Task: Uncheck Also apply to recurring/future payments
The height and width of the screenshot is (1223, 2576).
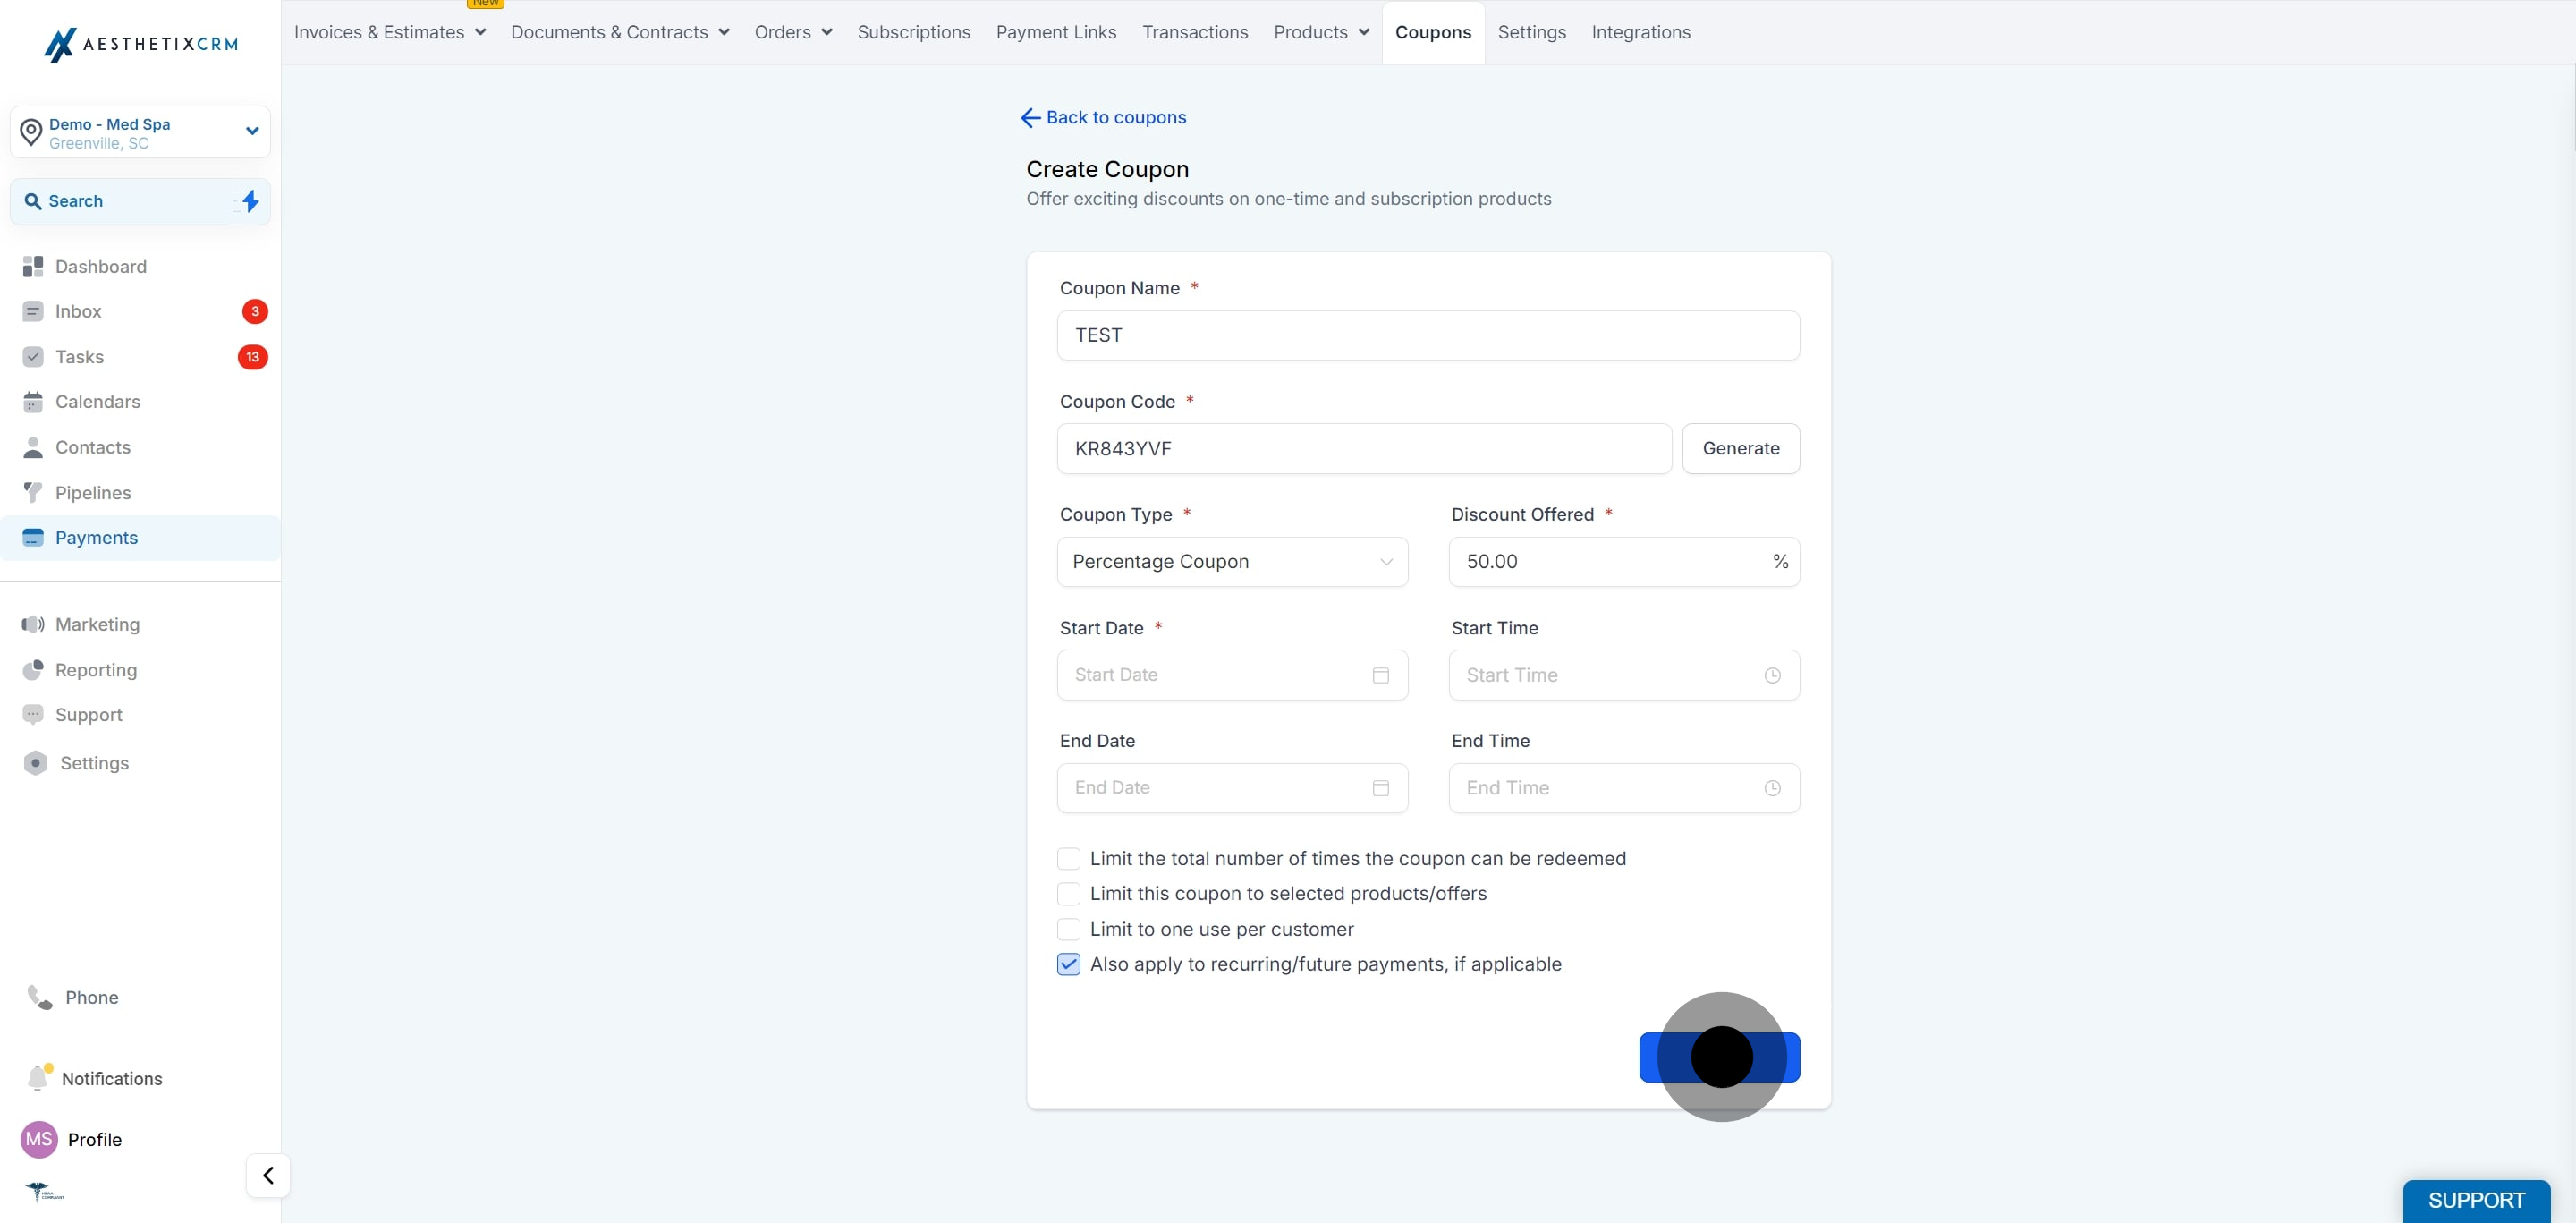Action: point(1069,964)
